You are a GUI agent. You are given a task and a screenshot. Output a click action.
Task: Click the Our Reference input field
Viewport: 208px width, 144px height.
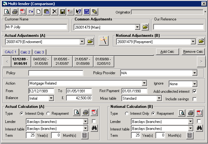[x=178, y=27]
